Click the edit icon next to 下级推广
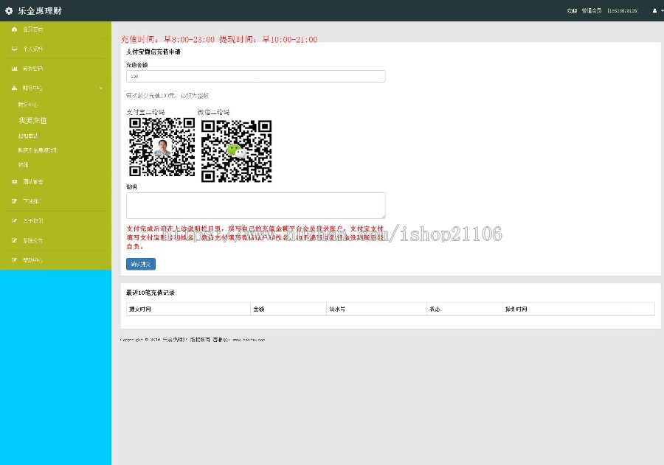664x465 pixels. tap(13, 201)
